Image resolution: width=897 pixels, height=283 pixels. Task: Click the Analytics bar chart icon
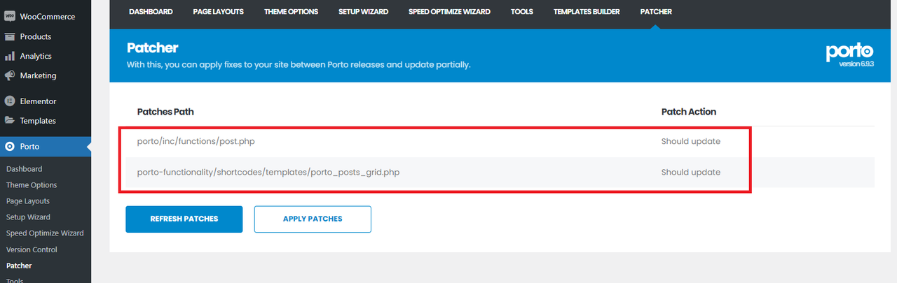point(10,56)
